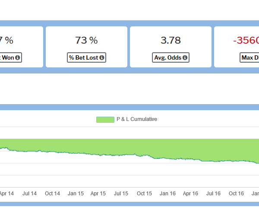This screenshot has height=210, width=259.
Task: Click the info icon beside % Bet Lost
Action: pos(102,57)
